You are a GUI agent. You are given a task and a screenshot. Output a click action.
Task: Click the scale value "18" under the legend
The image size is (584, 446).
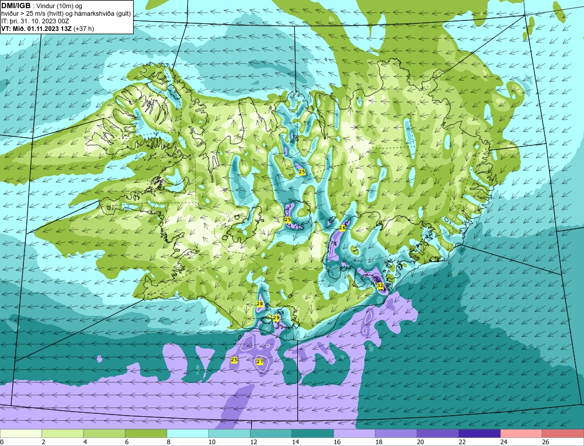pyautogui.click(x=378, y=442)
